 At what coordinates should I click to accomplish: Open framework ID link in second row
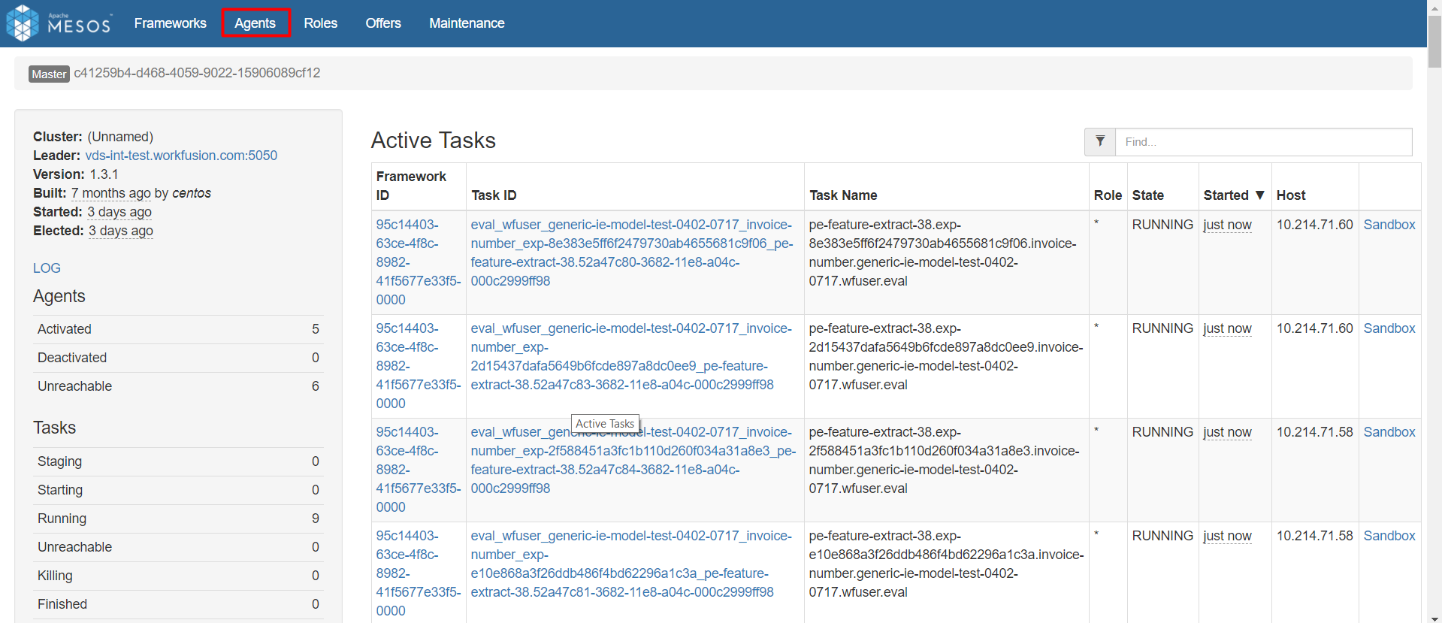418,366
